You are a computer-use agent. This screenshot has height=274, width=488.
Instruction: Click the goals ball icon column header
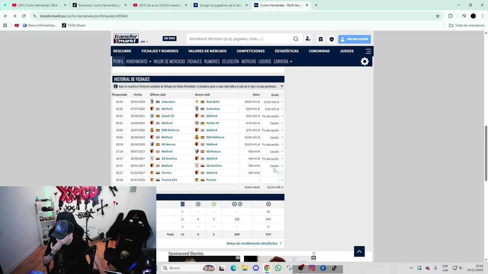point(198,204)
